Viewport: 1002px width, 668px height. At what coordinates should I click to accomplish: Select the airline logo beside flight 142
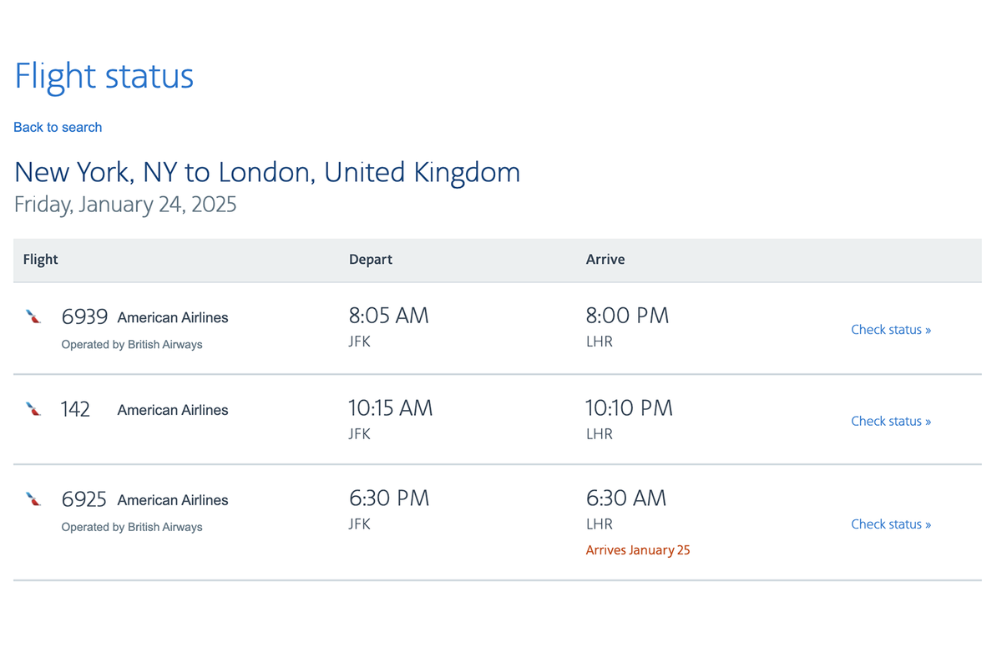click(33, 408)
